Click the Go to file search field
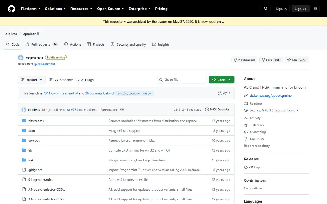 tap(182, 80)
